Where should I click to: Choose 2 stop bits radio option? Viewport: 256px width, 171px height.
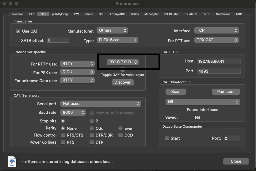pos(92,121)
